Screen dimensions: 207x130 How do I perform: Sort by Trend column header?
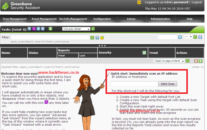tap(153, 53)
